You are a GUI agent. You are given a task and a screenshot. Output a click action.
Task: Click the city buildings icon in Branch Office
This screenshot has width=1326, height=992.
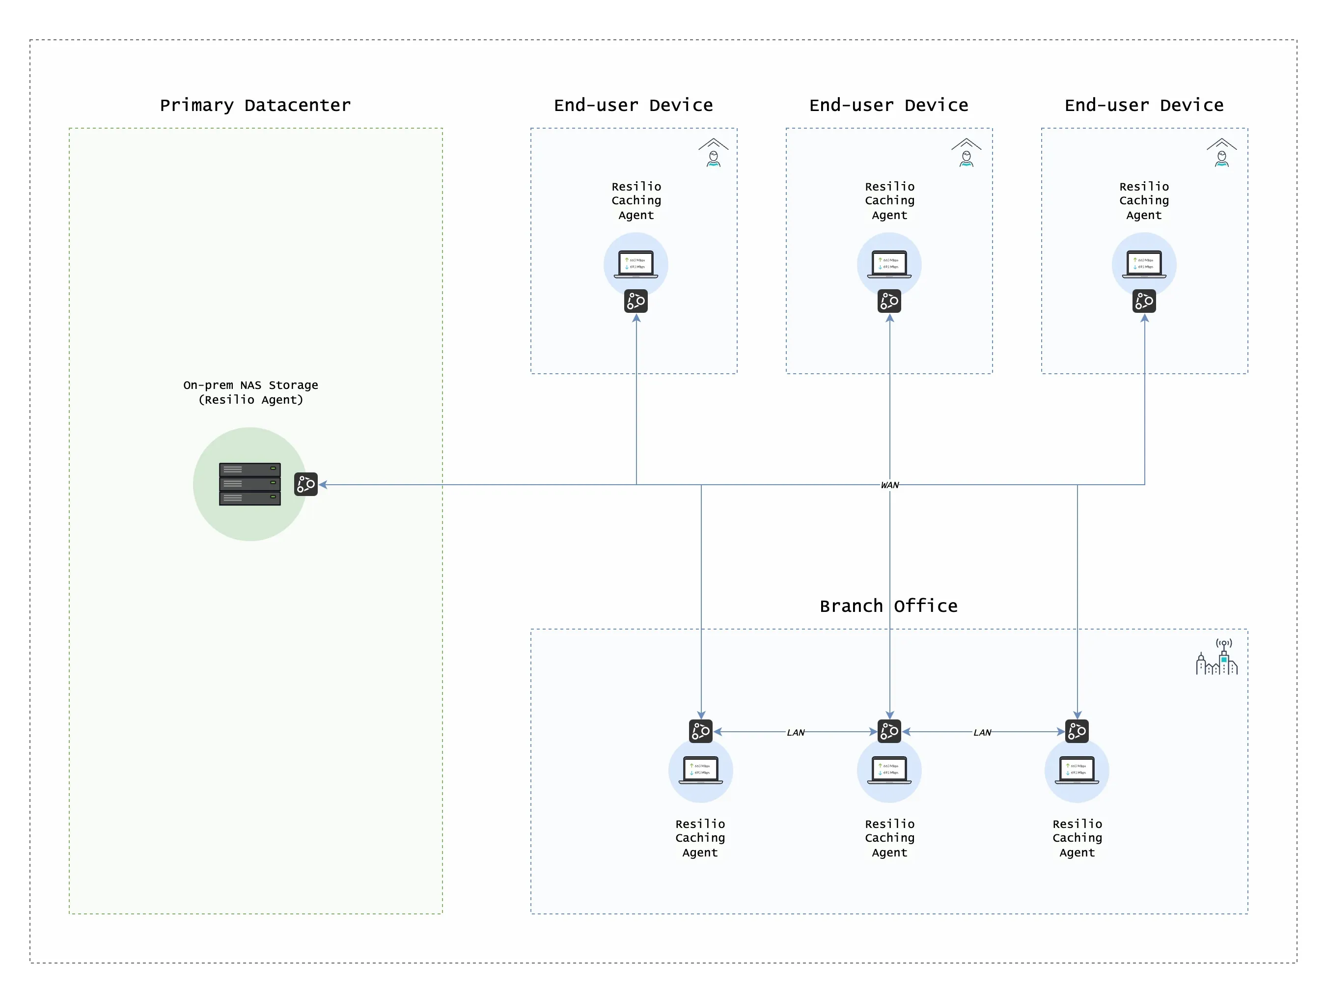(1217, 656)
